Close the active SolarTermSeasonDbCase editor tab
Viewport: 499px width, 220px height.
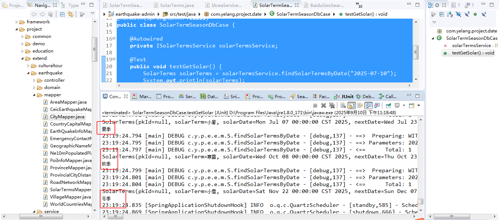[296, 5]
